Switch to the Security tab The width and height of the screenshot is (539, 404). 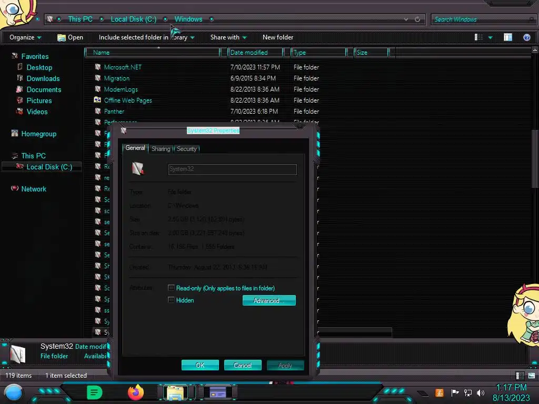187,149
